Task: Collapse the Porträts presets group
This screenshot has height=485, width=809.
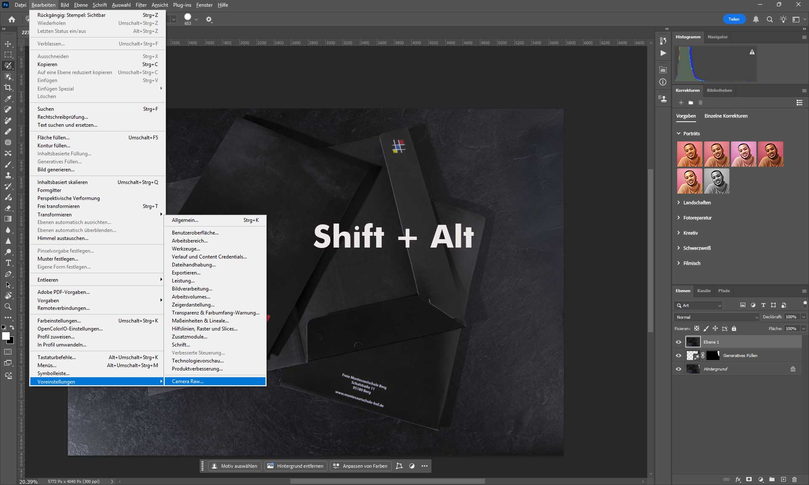Action: coord(678,133)
